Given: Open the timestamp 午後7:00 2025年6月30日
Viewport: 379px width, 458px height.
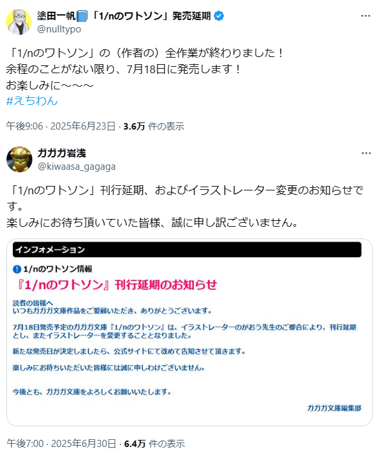Looking at the screenshot, I should pyautogui.click(x=61, y=443).
